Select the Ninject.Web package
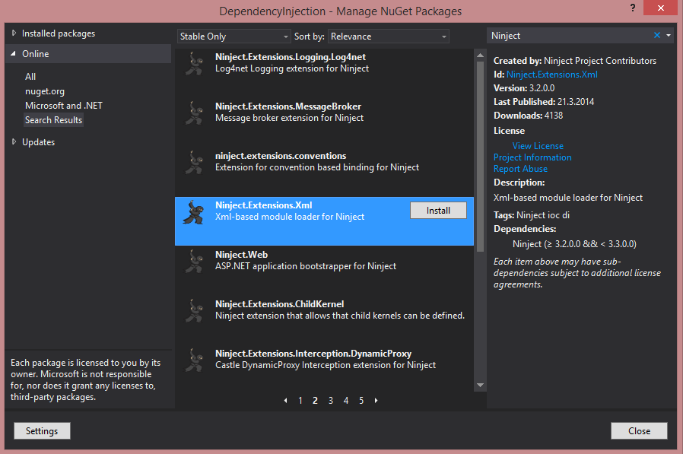The width and height of the screenshot is (683, 454). point(324,271)
